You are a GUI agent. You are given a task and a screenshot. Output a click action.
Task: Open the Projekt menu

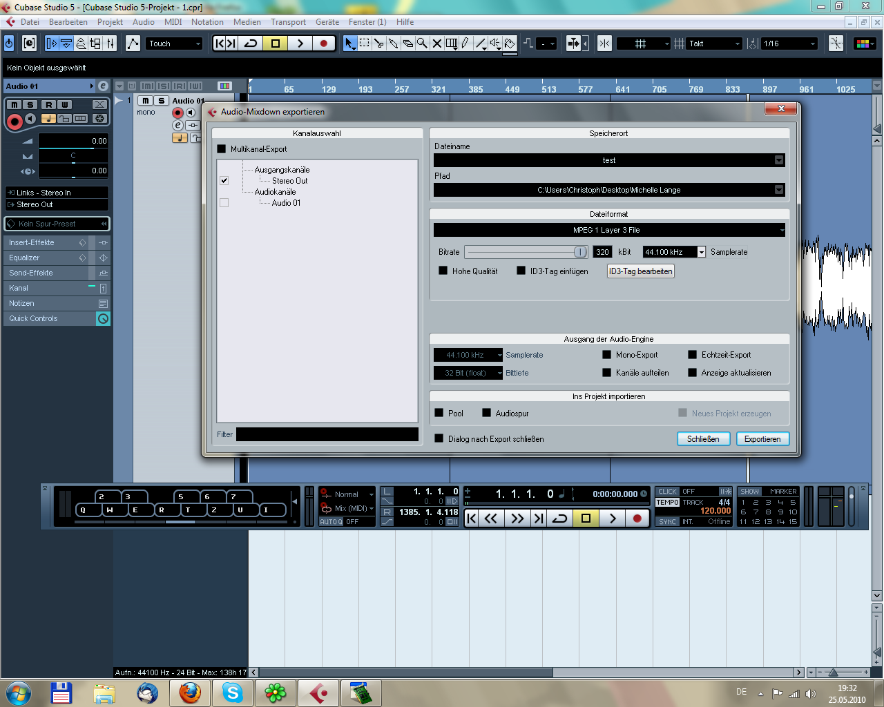pos(110,22)
